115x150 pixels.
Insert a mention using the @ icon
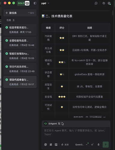pos(45,145)
